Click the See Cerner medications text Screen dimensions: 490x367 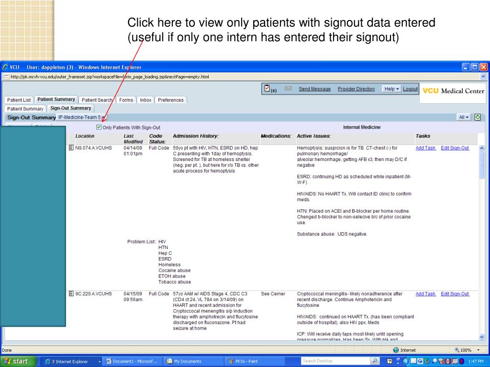coord(273,294)
